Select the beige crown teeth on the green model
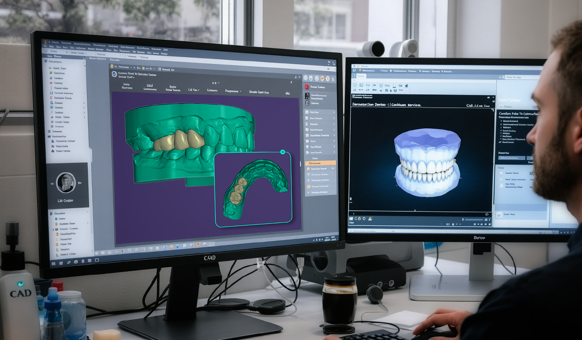 pos(179,140)
